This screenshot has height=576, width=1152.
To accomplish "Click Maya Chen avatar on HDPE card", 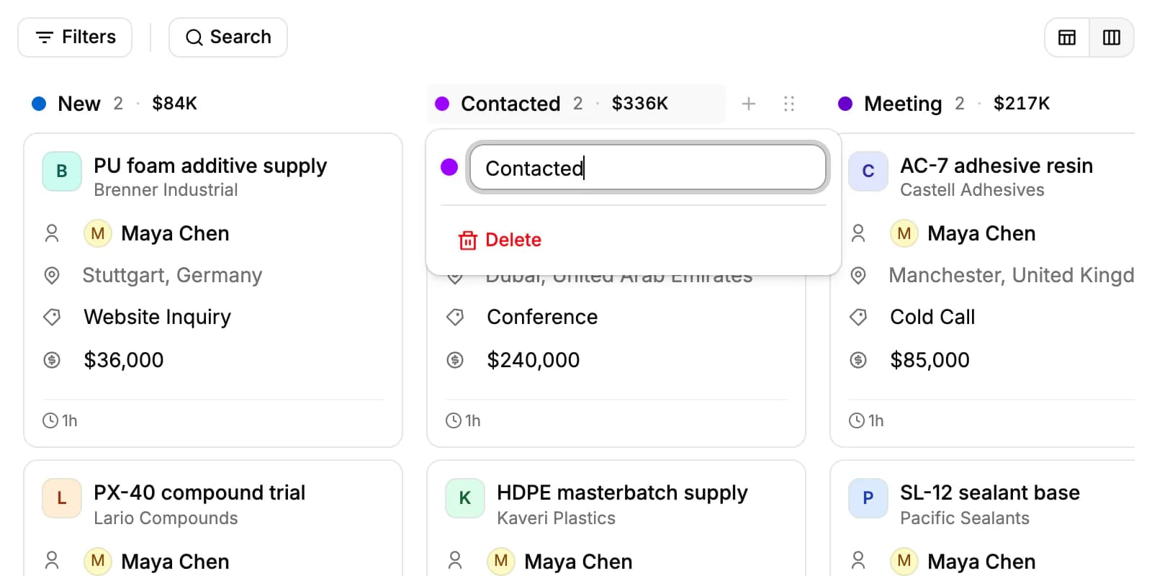I will tap(501, 560).
